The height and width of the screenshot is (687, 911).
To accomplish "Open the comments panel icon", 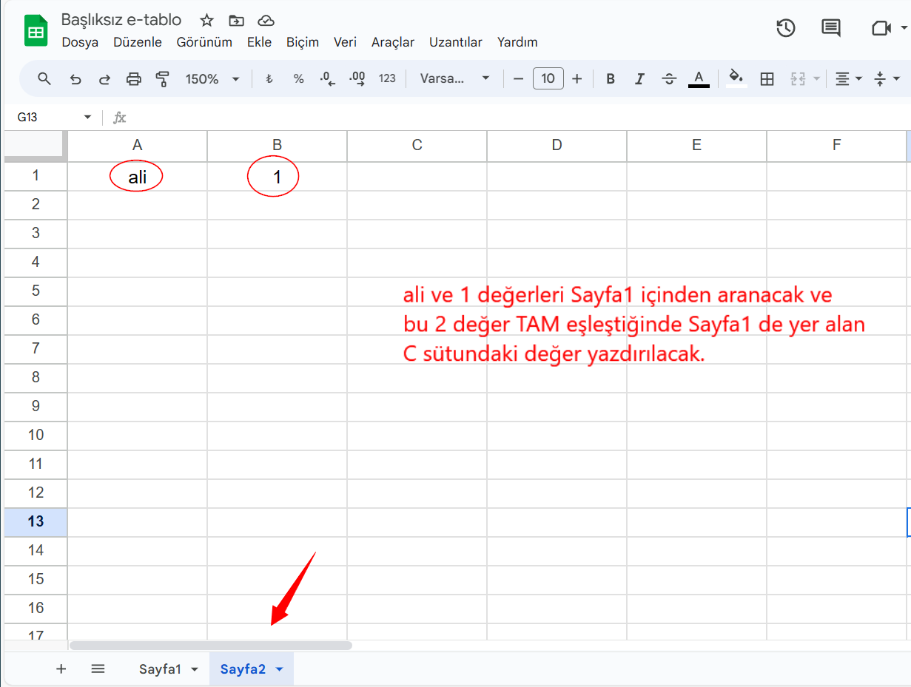I will [x=831, y=28].
